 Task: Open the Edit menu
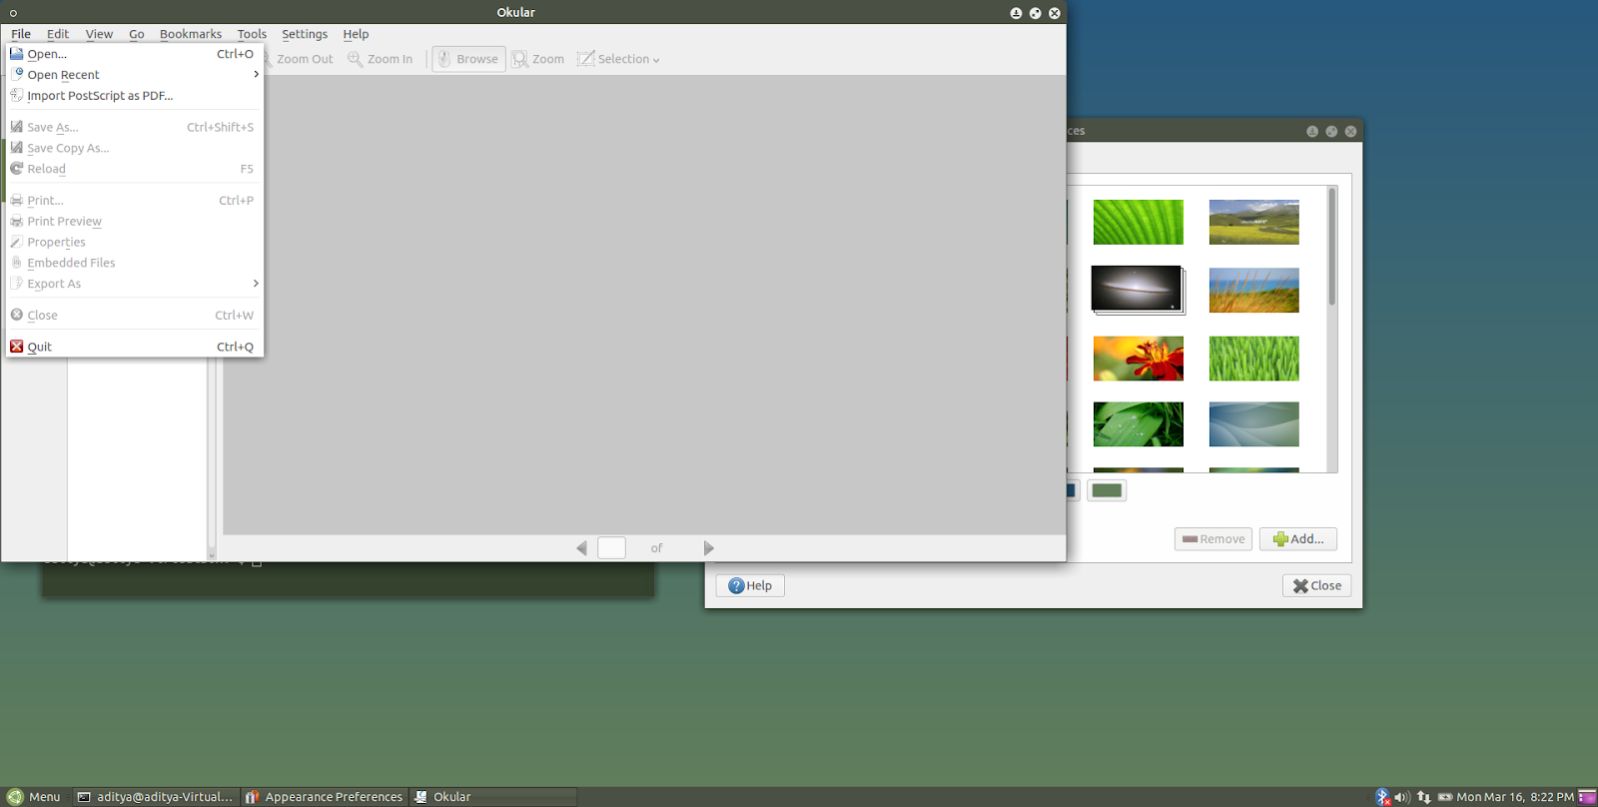(x=58, y=34)
